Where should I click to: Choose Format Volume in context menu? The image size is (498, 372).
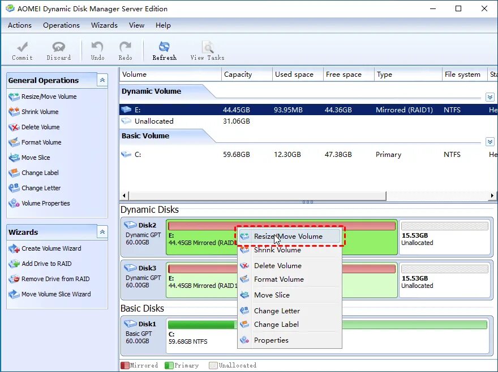290,279
